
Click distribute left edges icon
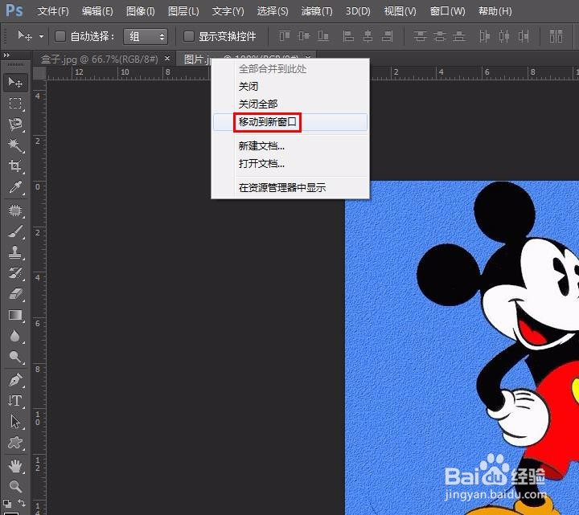point(484,36)
